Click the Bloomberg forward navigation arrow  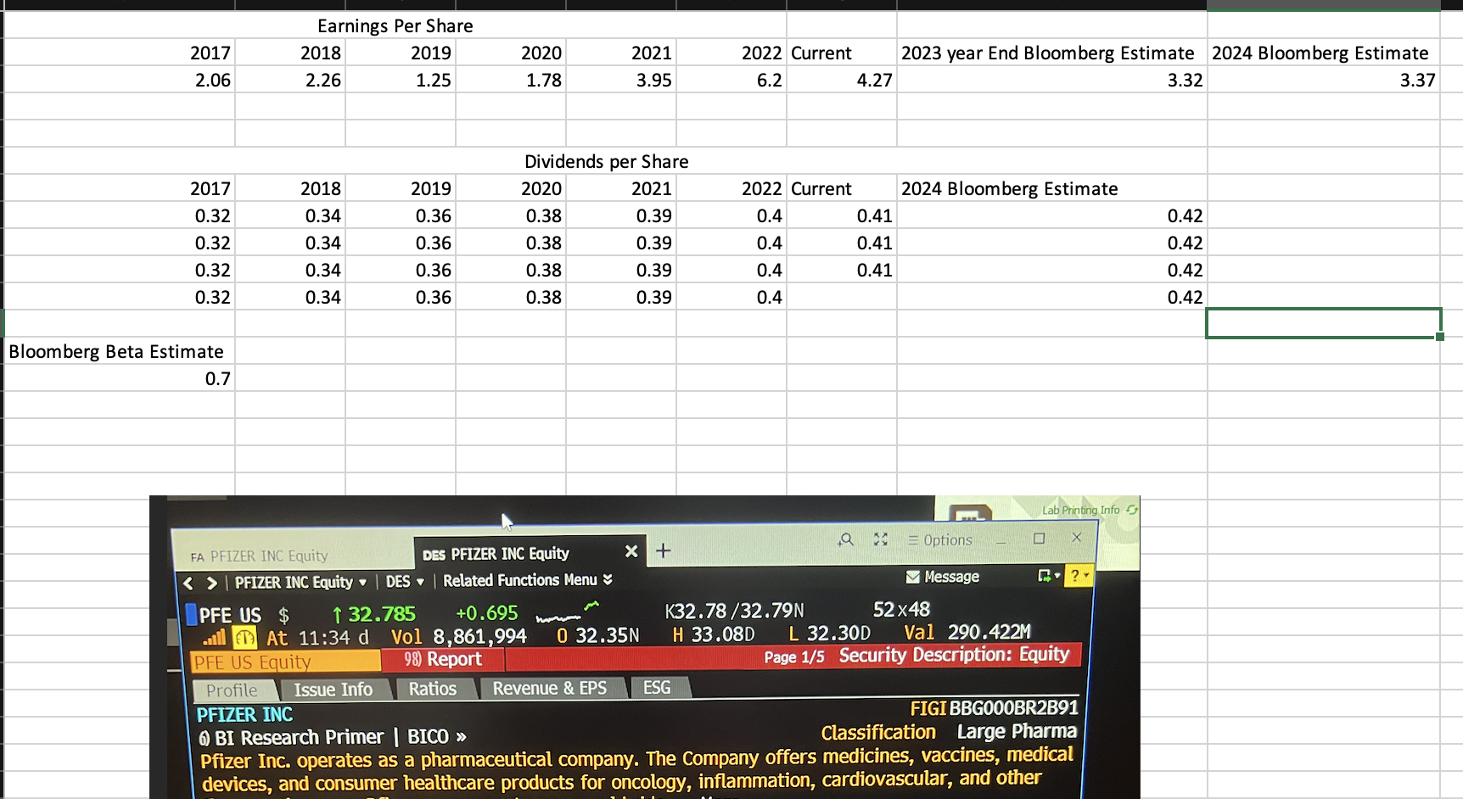(212, 583)
